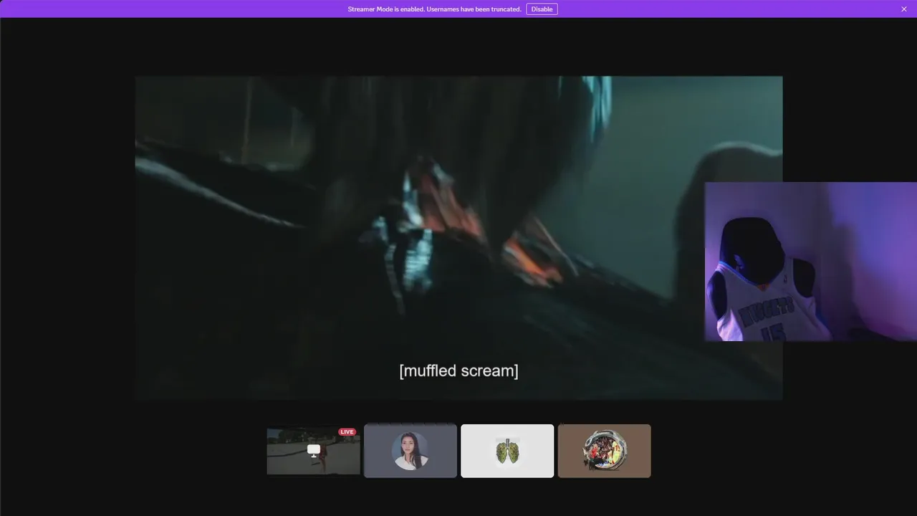This screenshot has width=917, height=516.
Task: Click the webcam overlay with jersey
Action: pyautogui.click(x=811, y=262)
